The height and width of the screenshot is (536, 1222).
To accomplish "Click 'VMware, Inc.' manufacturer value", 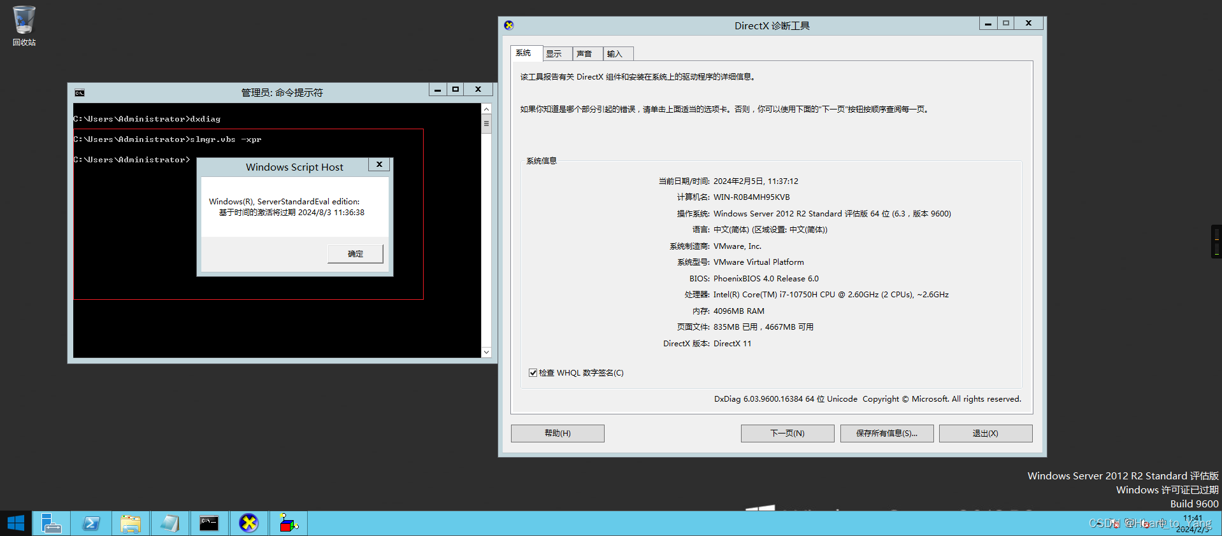I will [x=737, y=246].
